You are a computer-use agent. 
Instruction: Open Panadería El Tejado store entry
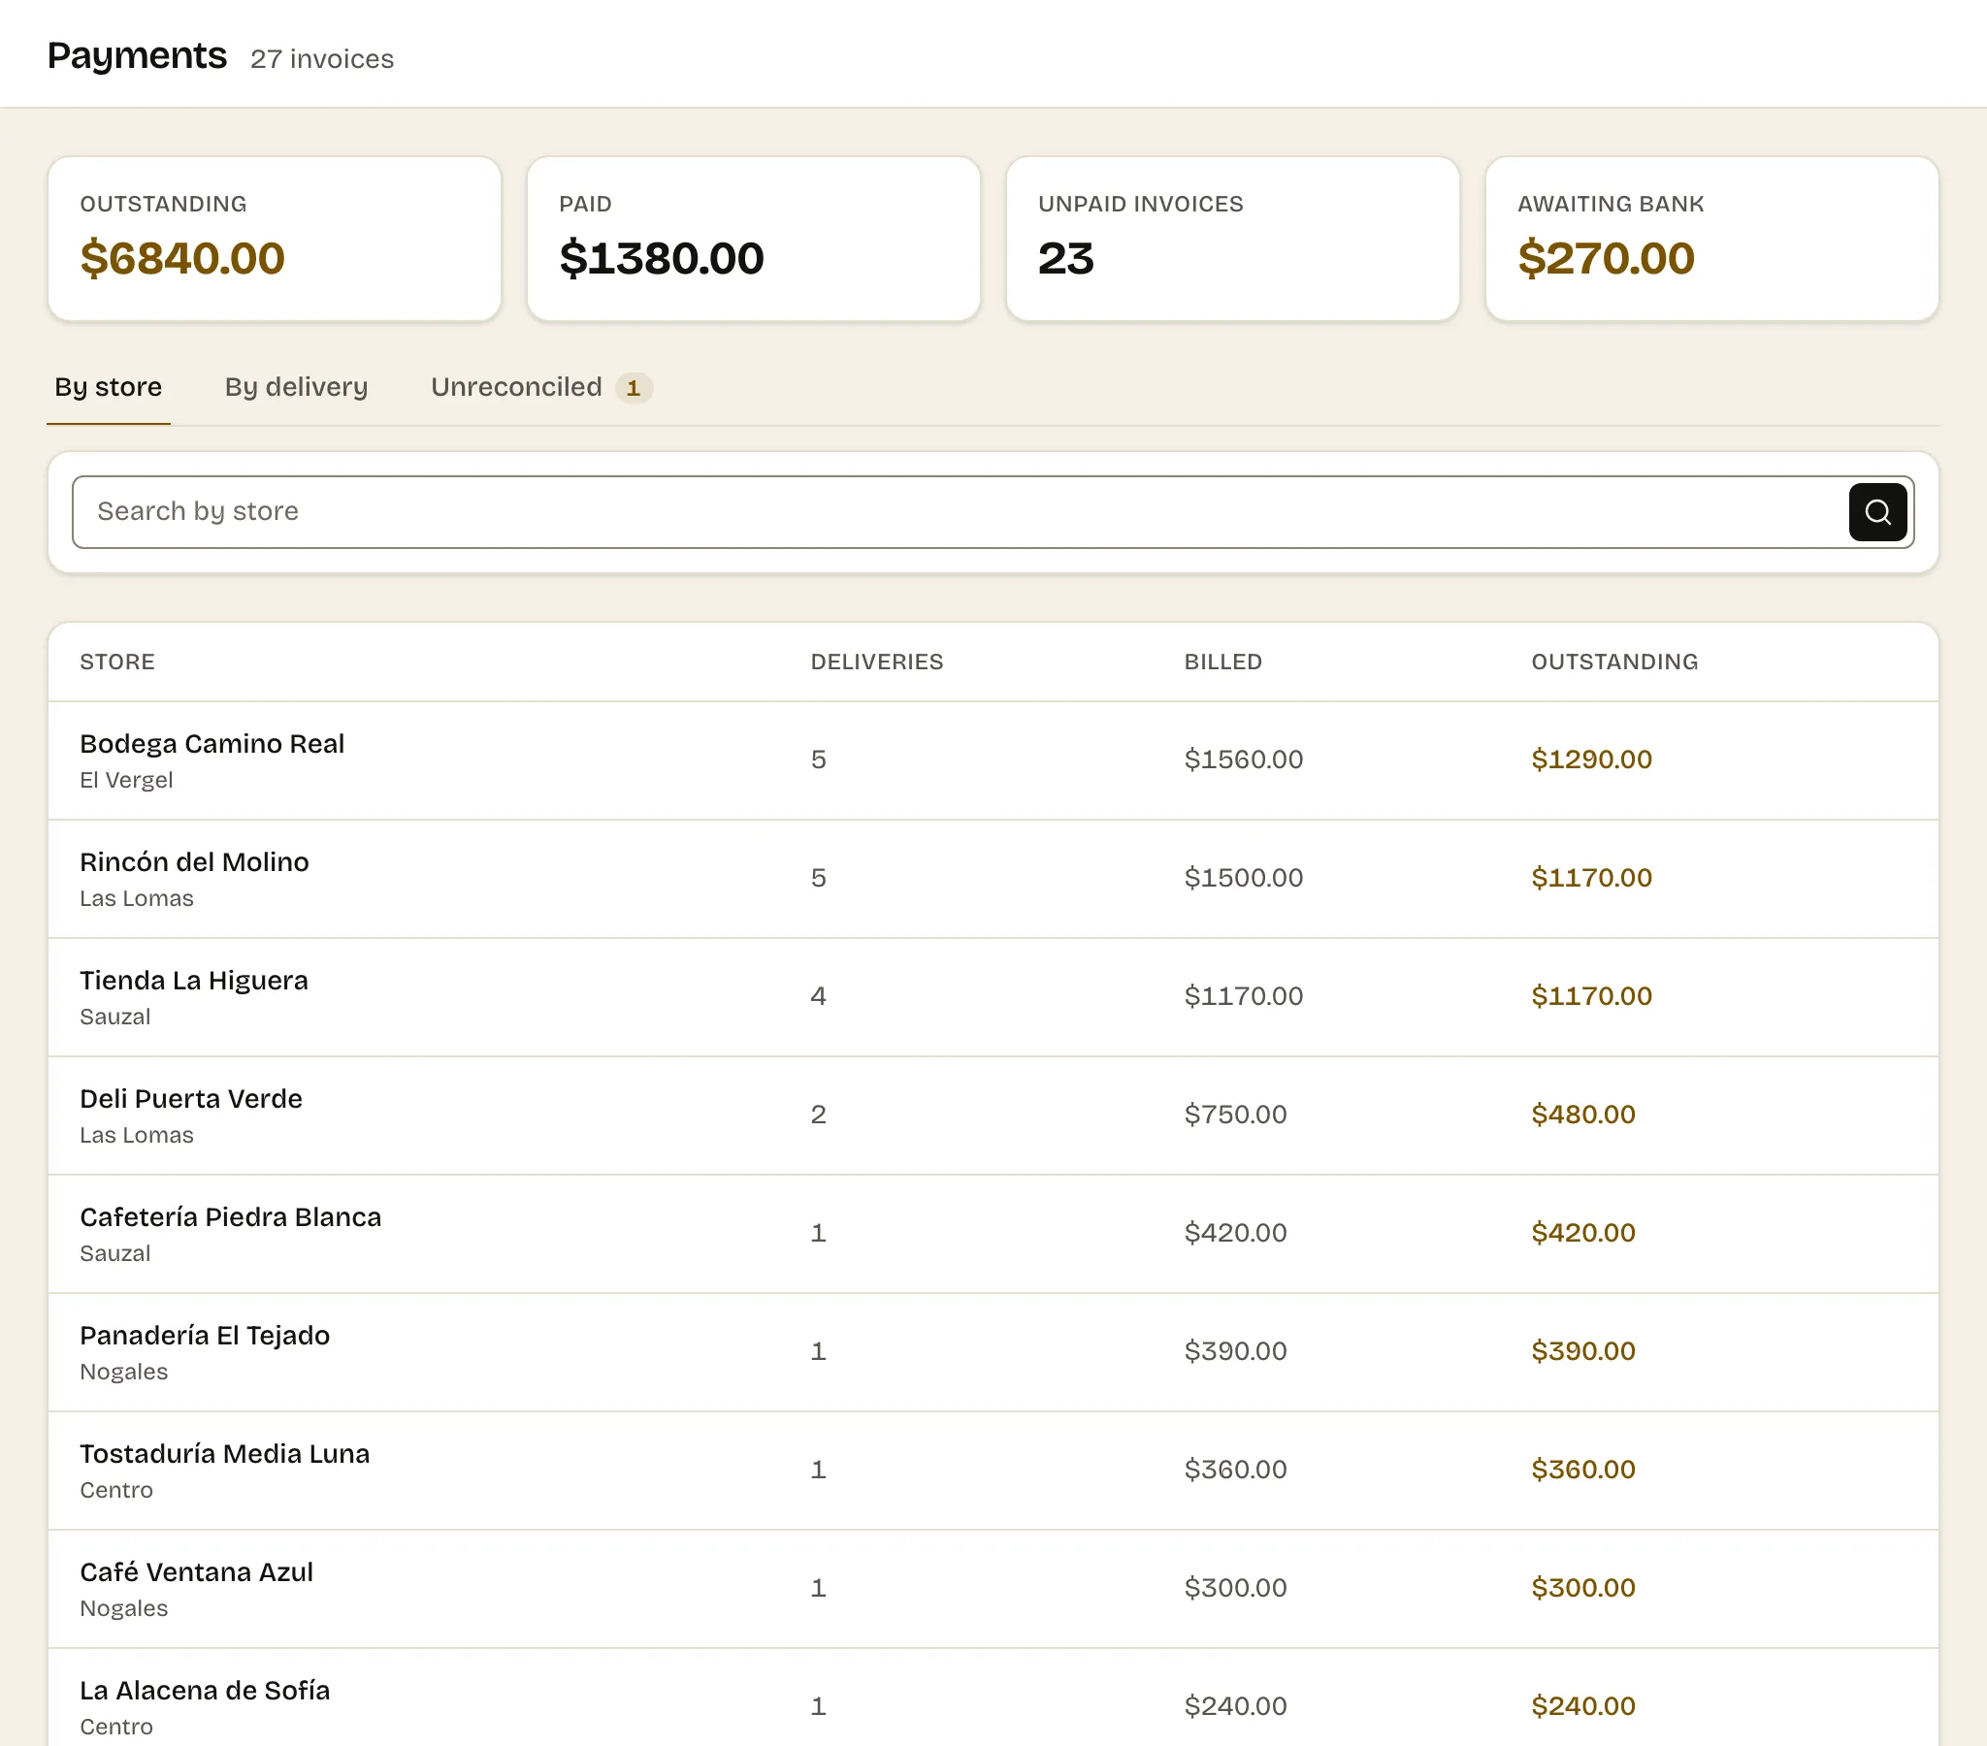tap(993, 1352)
